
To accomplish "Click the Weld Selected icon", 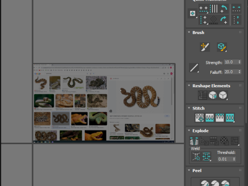I will [x=206, y=157].
